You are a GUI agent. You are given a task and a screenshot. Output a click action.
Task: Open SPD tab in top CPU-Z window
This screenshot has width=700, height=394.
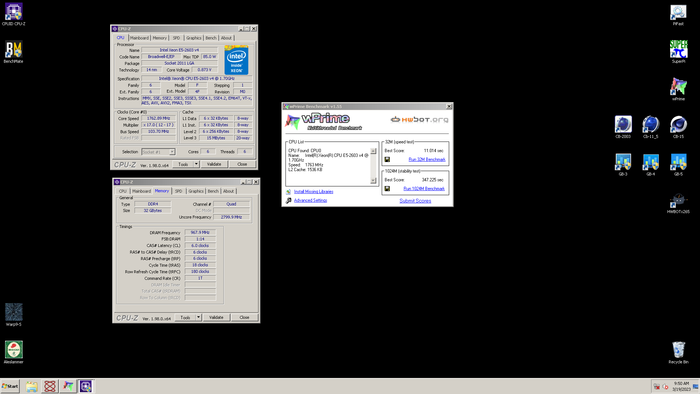pos(176,38)
